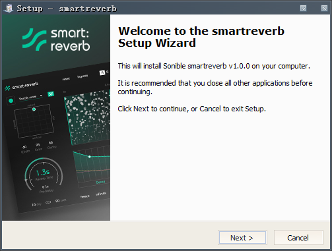332x251 pixels.
Task: Click the Next > button
Action: (x=242, y=238)
